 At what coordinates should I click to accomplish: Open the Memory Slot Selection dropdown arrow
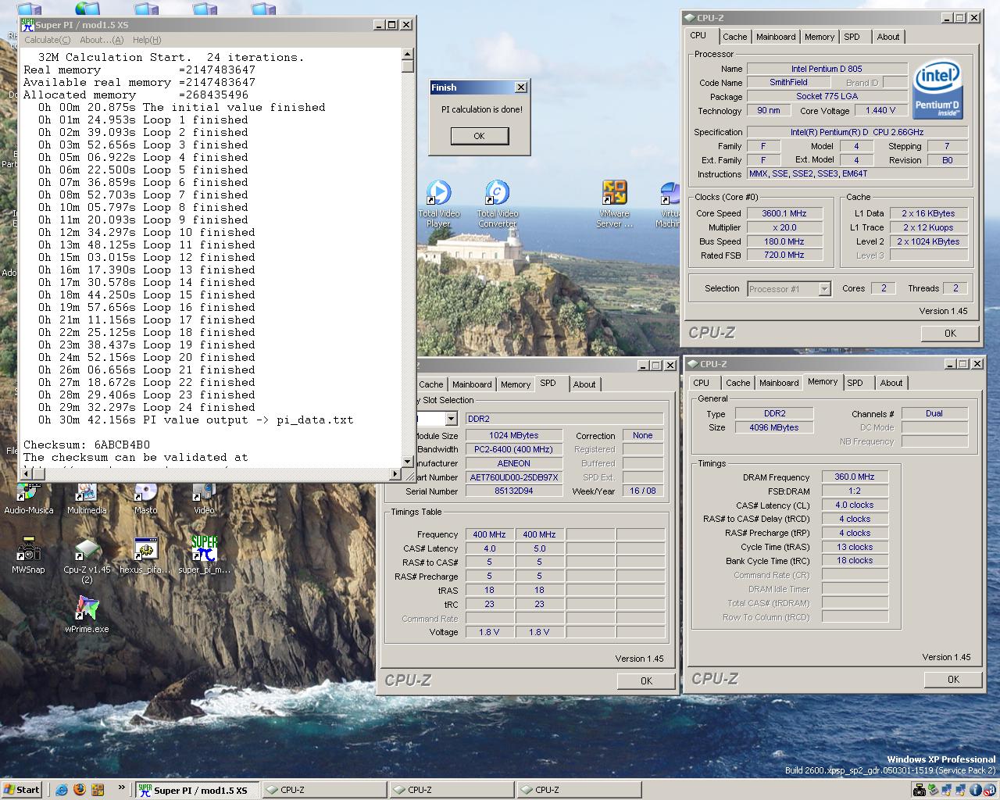coord(451,419)
